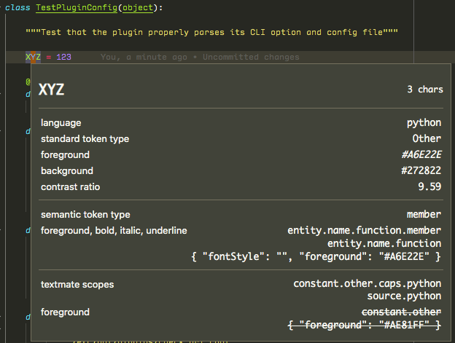Click the XYZ heading in the token inspector
This screenshot has height=343, width=455.
[x=51, y=90]
